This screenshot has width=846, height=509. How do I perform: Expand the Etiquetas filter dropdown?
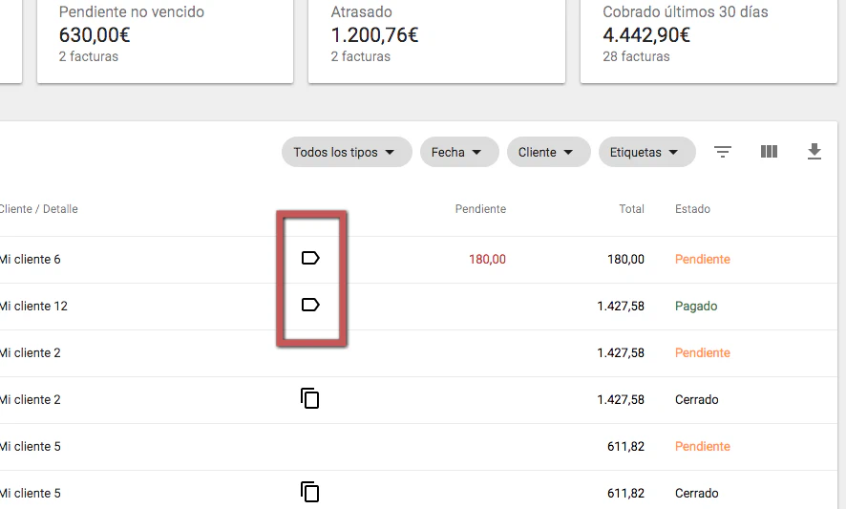pyautogui.click(x=646, y=152)
